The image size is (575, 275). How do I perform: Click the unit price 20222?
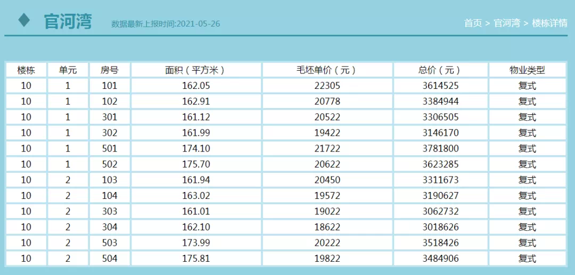pos(327,243)
